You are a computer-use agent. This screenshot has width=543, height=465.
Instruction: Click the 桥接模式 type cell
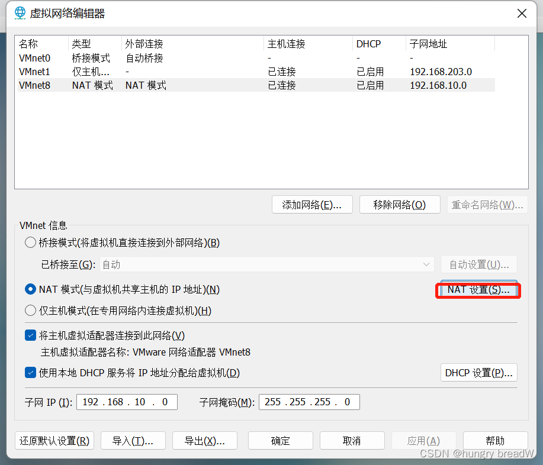pos(91,58)
